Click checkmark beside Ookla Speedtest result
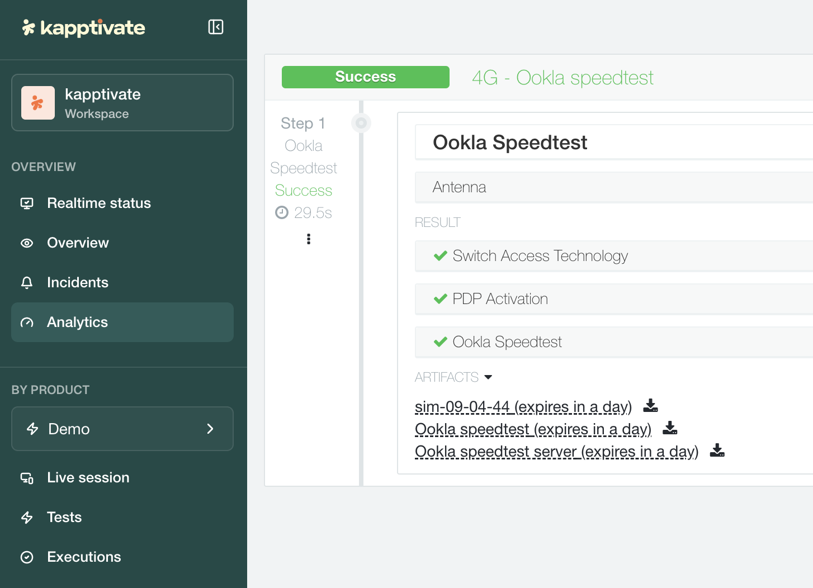The height and width of the screenshot is (588, 813). tap(441, 342)
